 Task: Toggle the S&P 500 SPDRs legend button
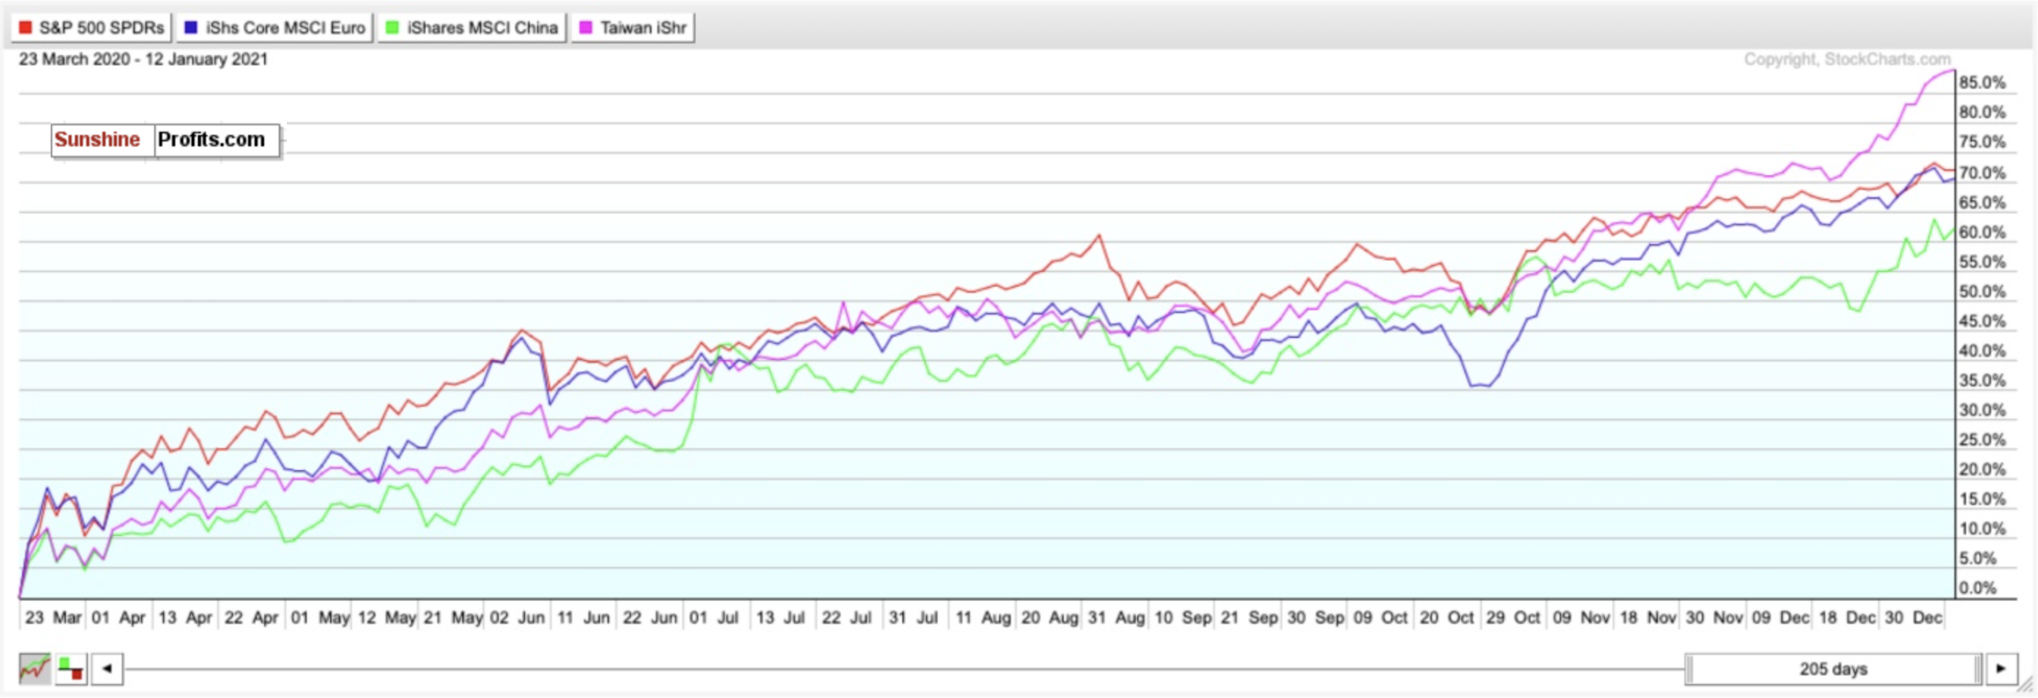[91, 28]
